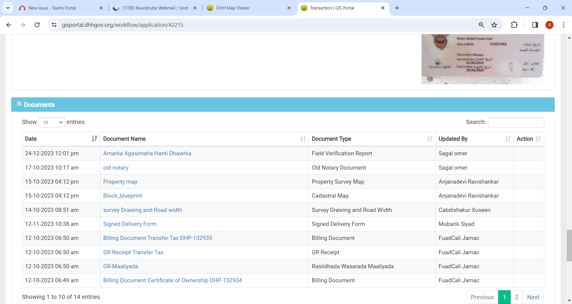Open the Chrome profile avatar
The width and height of the screenshot is (572, 304).
coord(549,25)
